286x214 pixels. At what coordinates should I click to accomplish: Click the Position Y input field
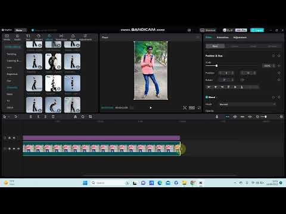tap(248, 73)
